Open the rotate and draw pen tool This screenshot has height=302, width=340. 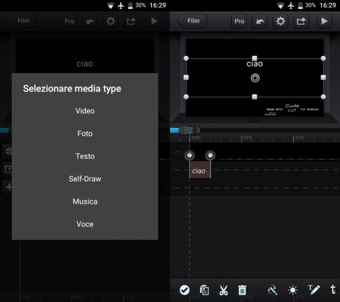273,290
